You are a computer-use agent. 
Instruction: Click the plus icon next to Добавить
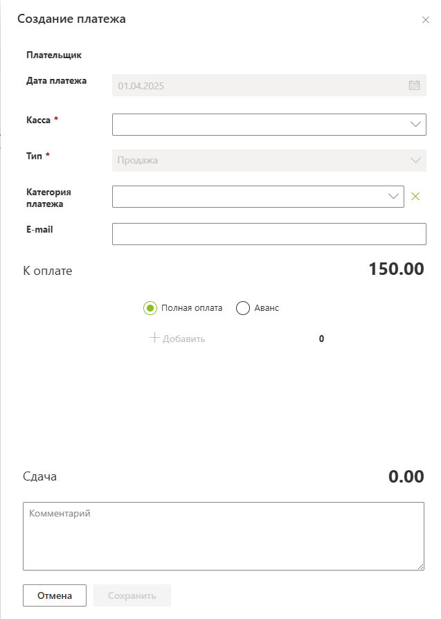point(154,339)
